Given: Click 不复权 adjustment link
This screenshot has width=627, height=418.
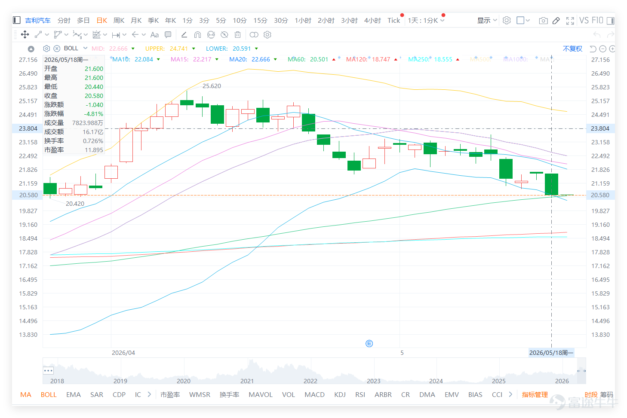Looking at the screenshot, I should tap(572, 49).
